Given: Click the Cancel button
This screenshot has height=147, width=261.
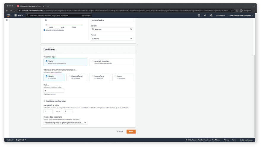Looking at the screenshot, I should (120, 132).
